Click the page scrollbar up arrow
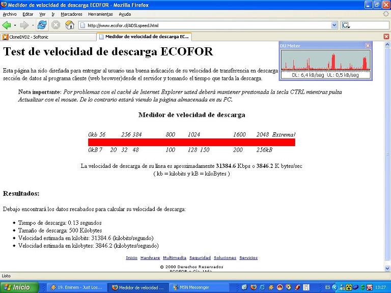 tap(387, 45)
